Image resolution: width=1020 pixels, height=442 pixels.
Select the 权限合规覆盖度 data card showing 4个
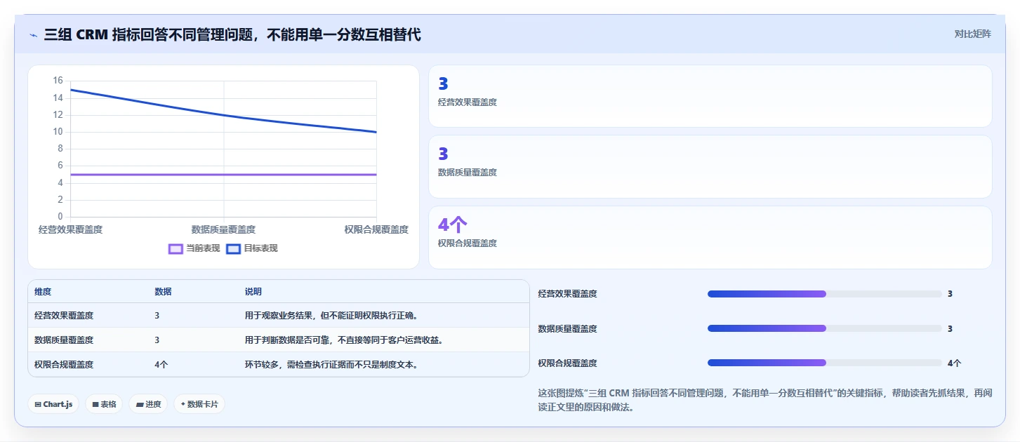coord(710,237)
